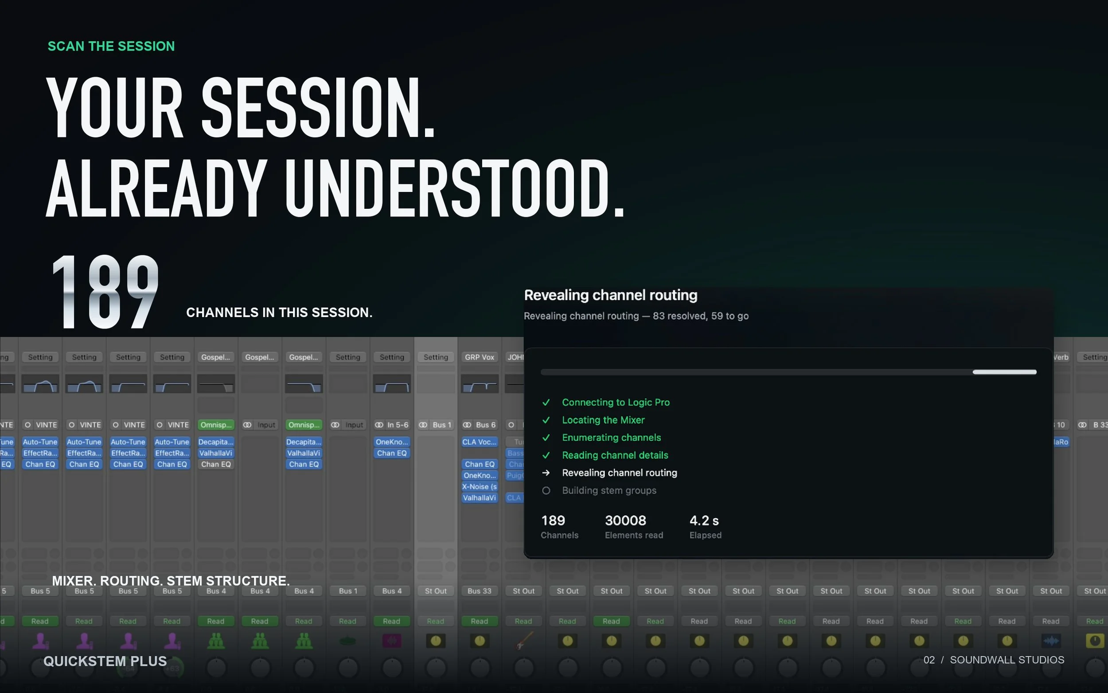
Task: Open the EQ thumbnail on In 5-6 strip
Action: 392,384
